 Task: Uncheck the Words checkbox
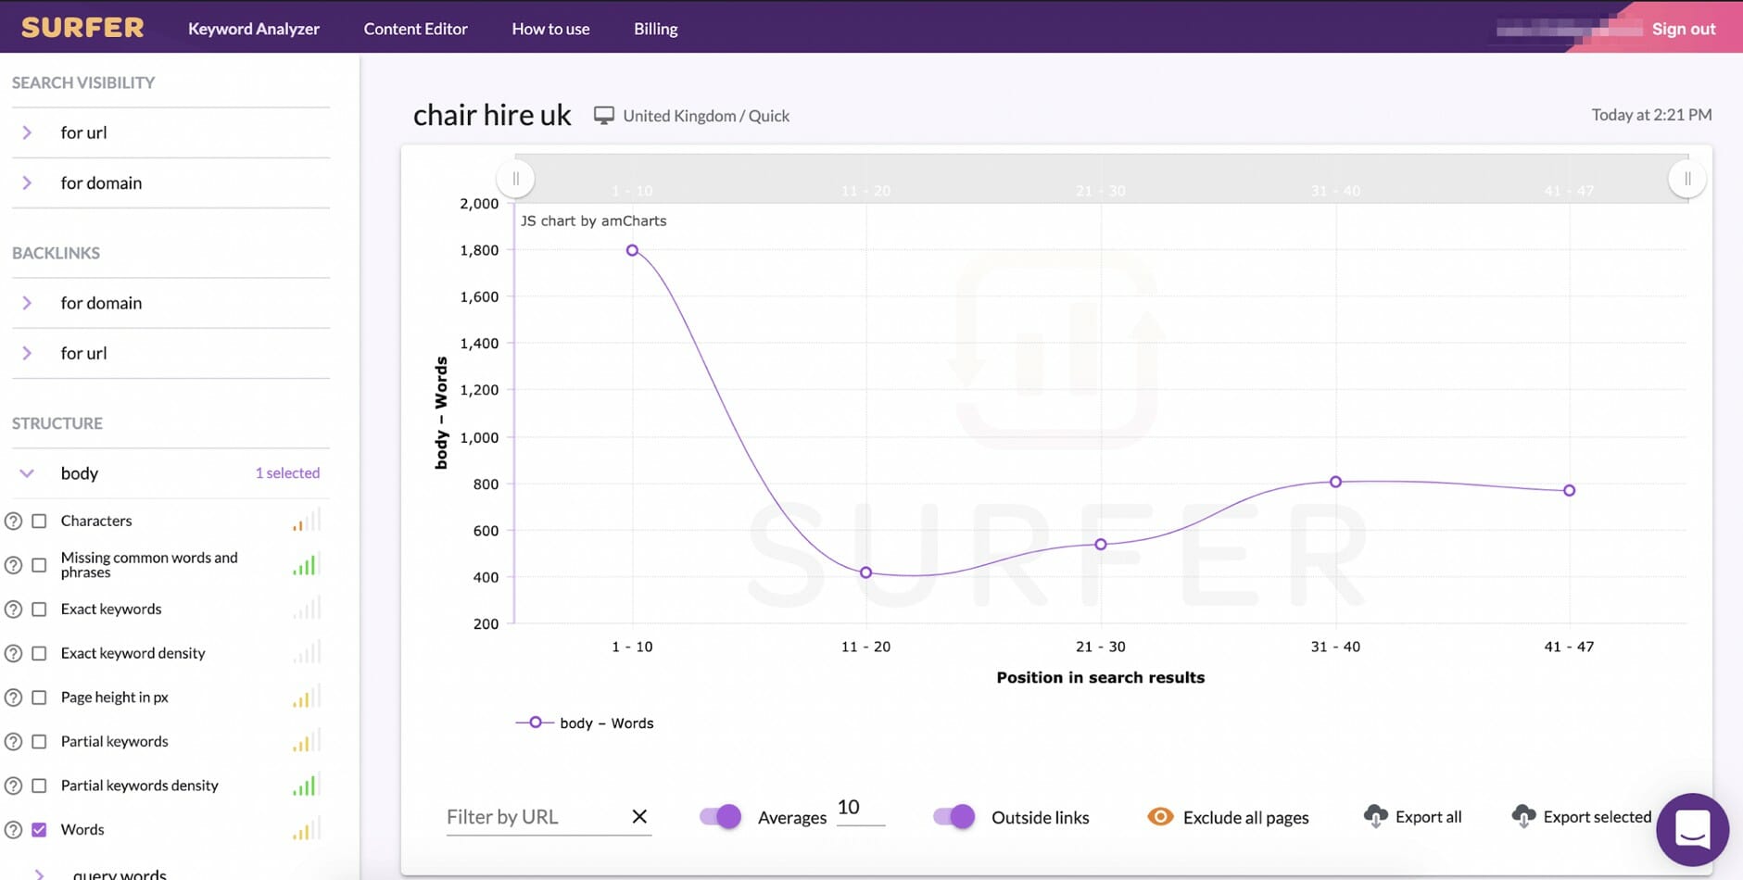coord(39,830)
